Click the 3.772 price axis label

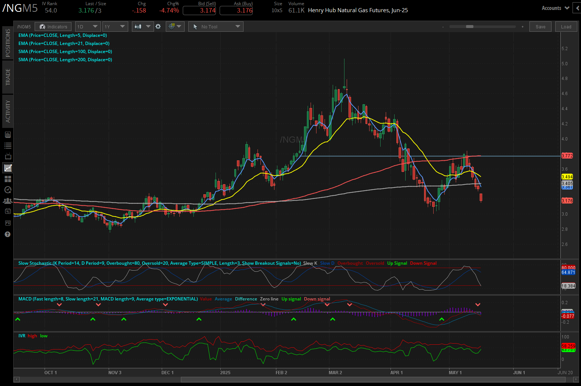pos(567,156)
